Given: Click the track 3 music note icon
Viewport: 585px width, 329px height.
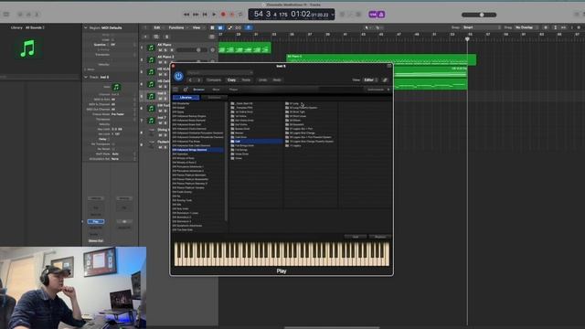Looking at the screenshot, I should tap(151, 72).
